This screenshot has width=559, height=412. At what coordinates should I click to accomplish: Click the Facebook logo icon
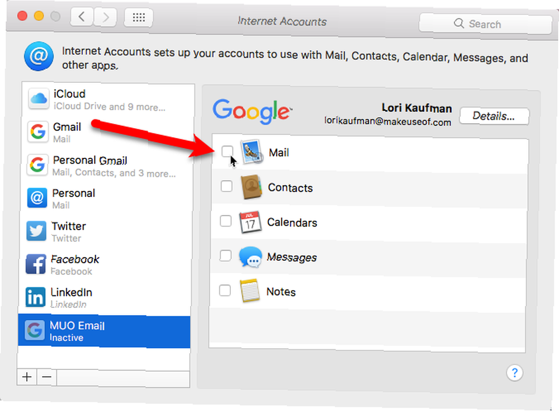(36, 264)
